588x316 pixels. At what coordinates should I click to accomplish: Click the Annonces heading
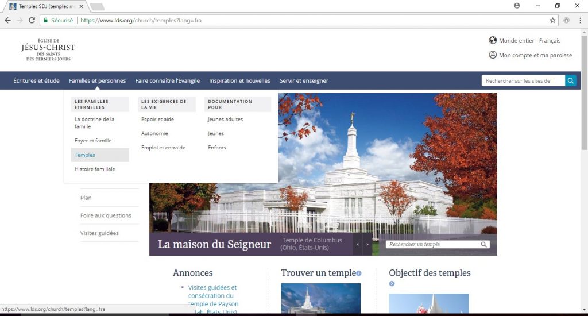pyautogui.click(x=193, y=273)
